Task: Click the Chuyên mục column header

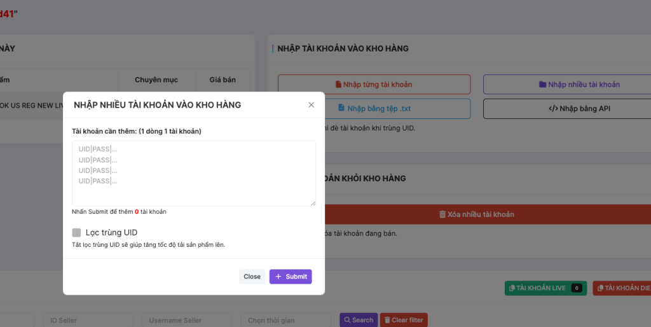Action: click(x=156, y=80)
